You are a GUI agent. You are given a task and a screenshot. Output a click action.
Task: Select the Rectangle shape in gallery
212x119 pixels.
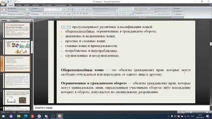click(x=125, y=9)
